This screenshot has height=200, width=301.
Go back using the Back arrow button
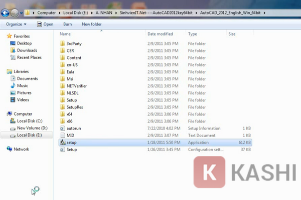tap(5, 13)
